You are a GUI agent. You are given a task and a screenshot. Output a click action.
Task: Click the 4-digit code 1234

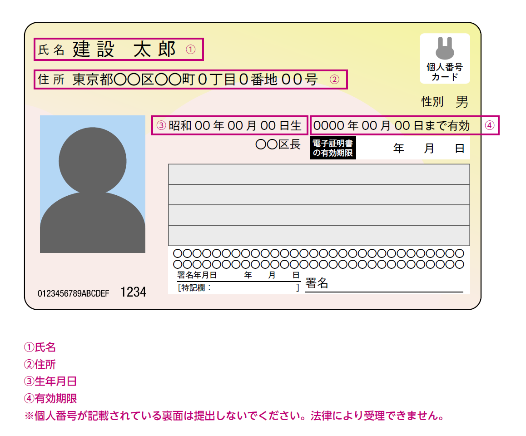coord(133,292)
